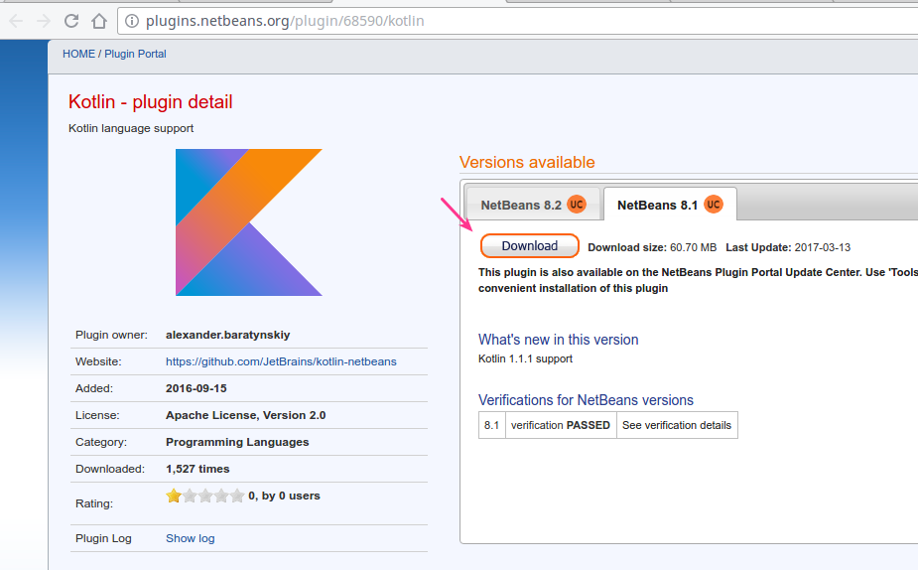Click the Kotlin - plugin detail title
The image size is (918, 570).
pos(151,102)
